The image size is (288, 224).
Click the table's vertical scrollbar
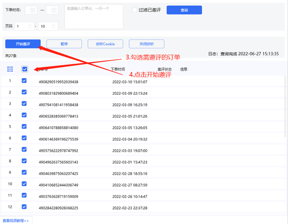[x=285, y=106]
